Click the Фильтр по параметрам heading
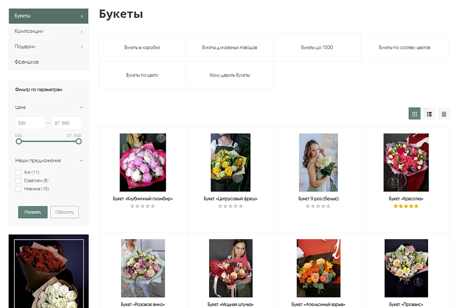The width and height of the screenshot is (462, 308). click(38, 90)
